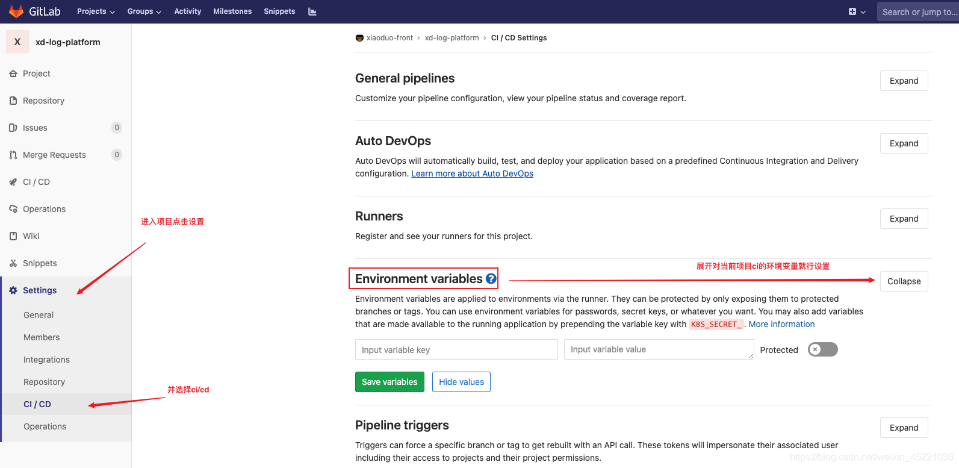Click the Snippets scissors icon in sidebar
Screen dimensions: 959x468
click(x=13, y=263)
